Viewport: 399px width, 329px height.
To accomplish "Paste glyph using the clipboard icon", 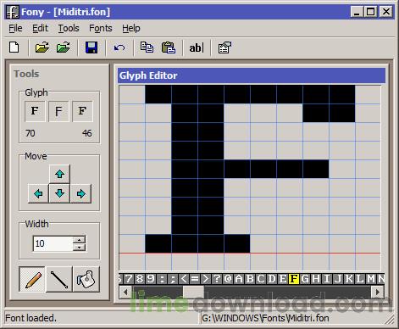I will pyautogui.click(x=169, y=47).
